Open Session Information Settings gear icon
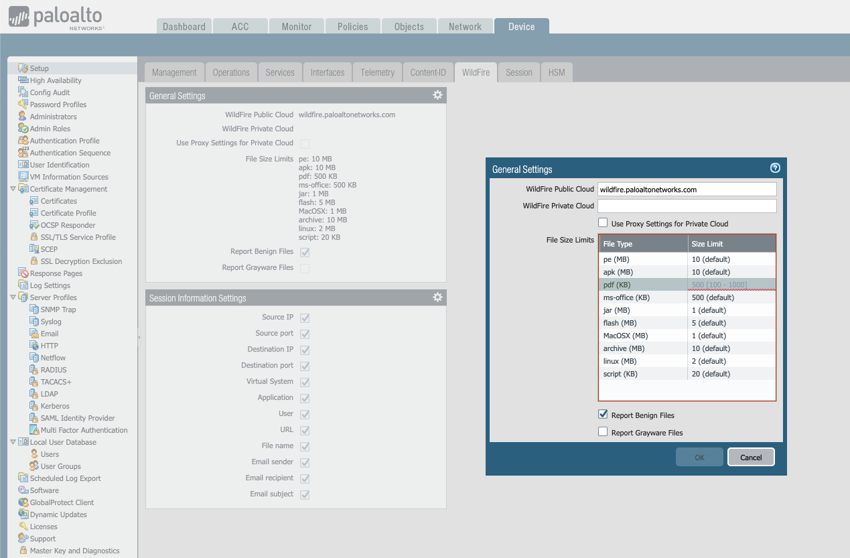Image resolution: width=850 pixels, height=558 pixels. pyautogui.click(x=437, y=297)
